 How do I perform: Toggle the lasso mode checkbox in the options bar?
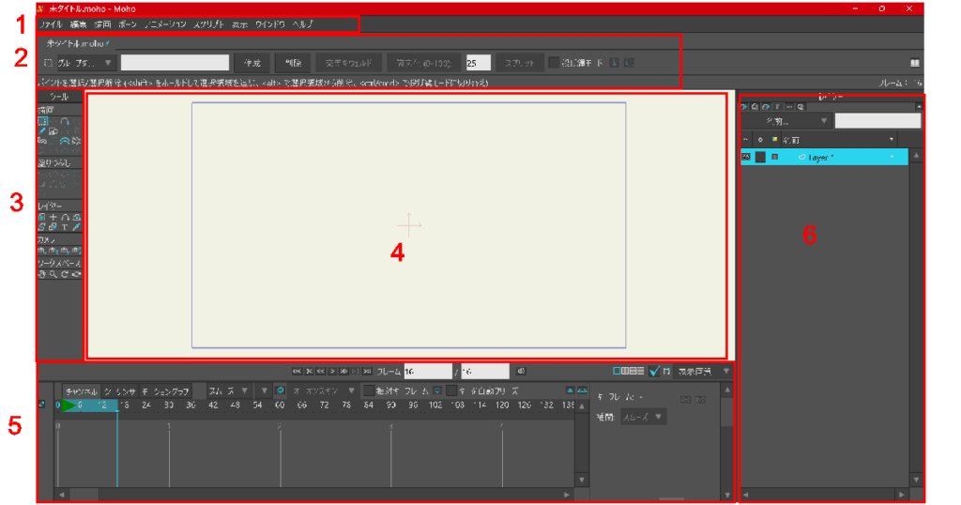554,63
